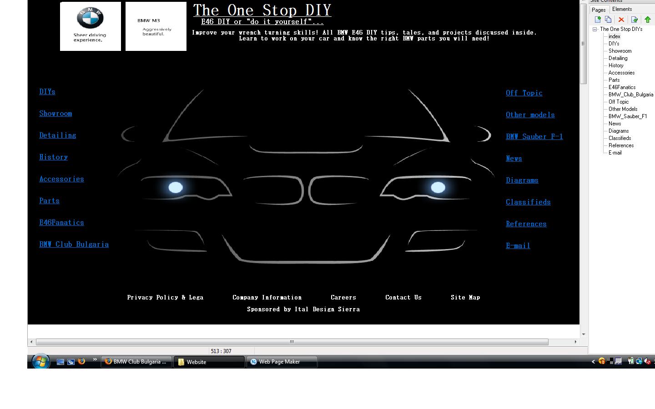Select Other Models page in tree
Viewport: 655px width, 409px height.
623,109
